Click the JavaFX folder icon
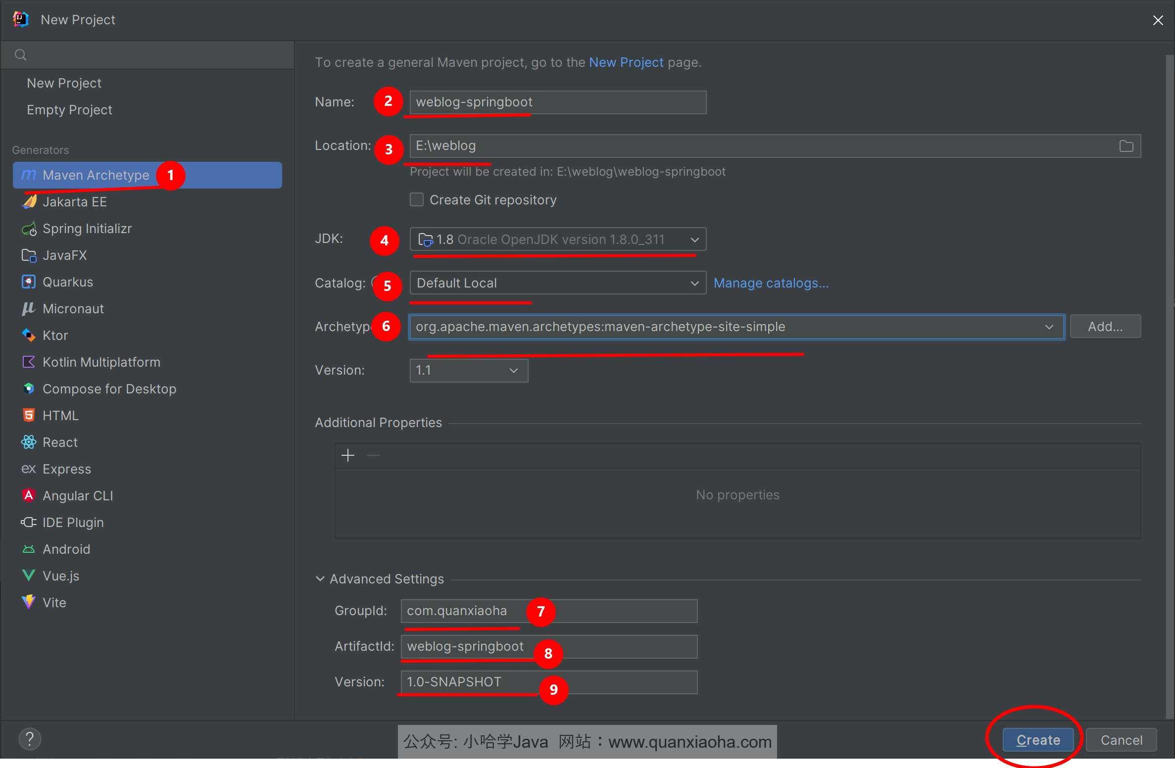This screenshot has height=768, width=1175. (29, 255)
